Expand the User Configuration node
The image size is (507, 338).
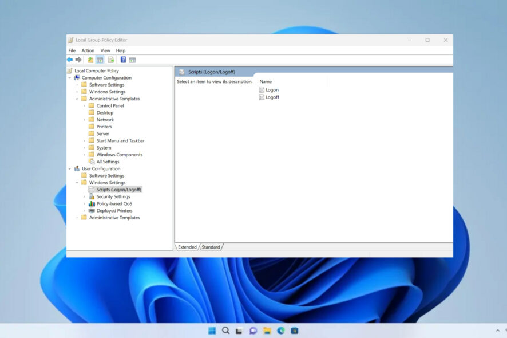click(x=69, y=168)
